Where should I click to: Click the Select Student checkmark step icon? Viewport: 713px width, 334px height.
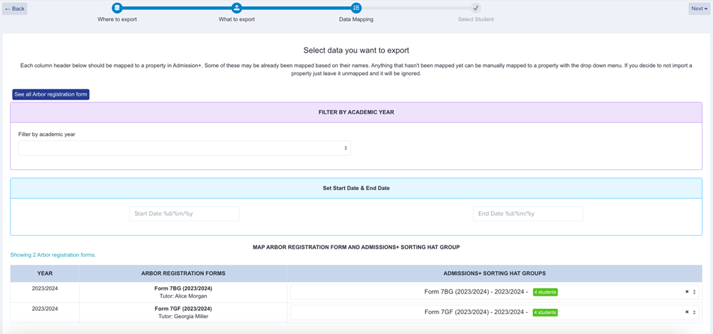(476, 8)
